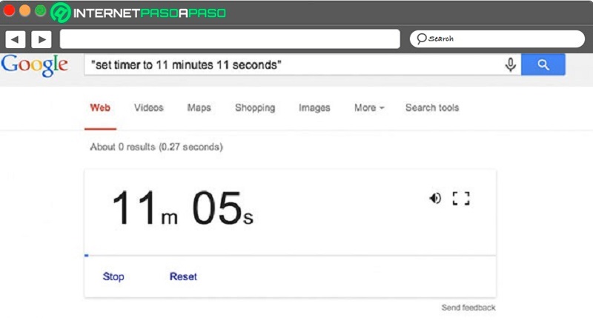Go to the Images tab
Viewport: 593px width, 332px height.
314,107
